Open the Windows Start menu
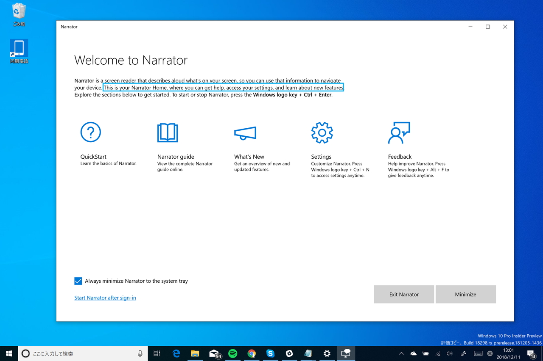 point(9,353)
